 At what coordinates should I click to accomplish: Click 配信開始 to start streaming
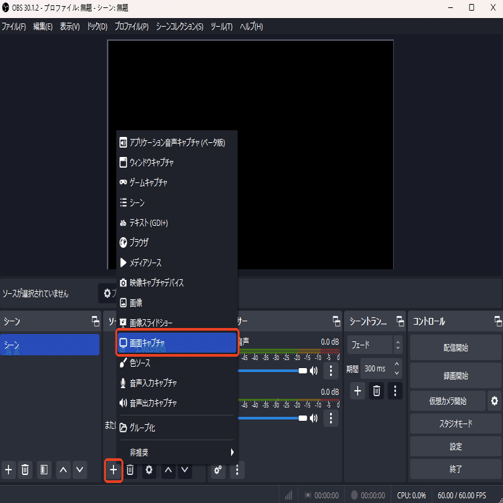pyautogui.click(x=456, y=347)
